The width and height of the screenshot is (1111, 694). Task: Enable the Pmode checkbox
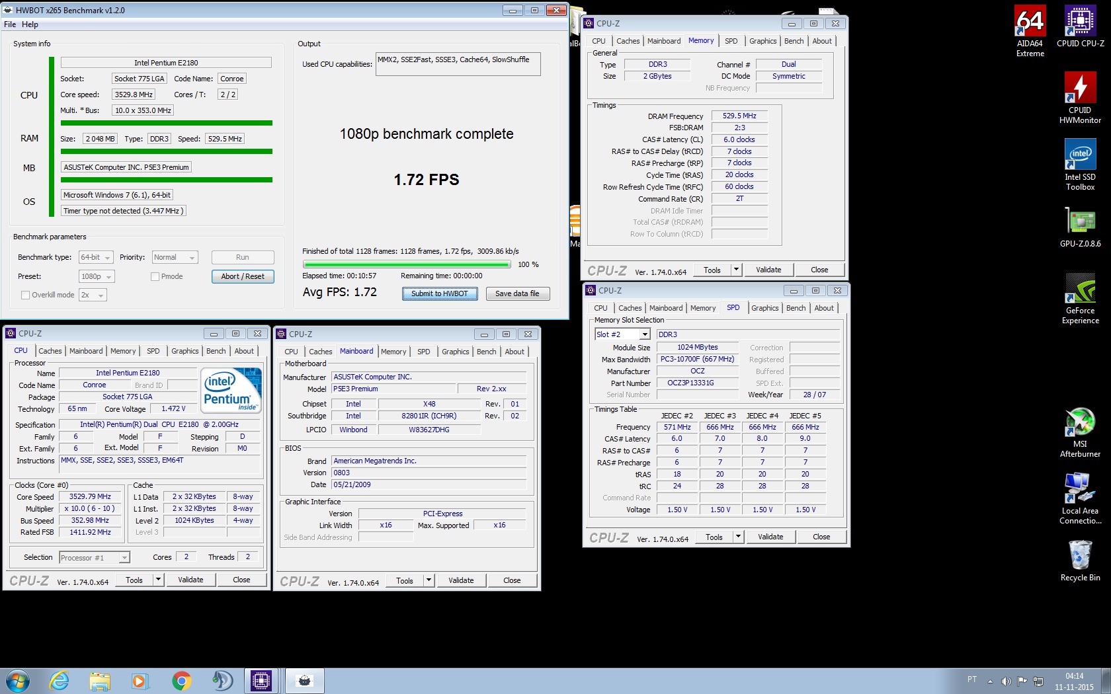click(155, 276)
